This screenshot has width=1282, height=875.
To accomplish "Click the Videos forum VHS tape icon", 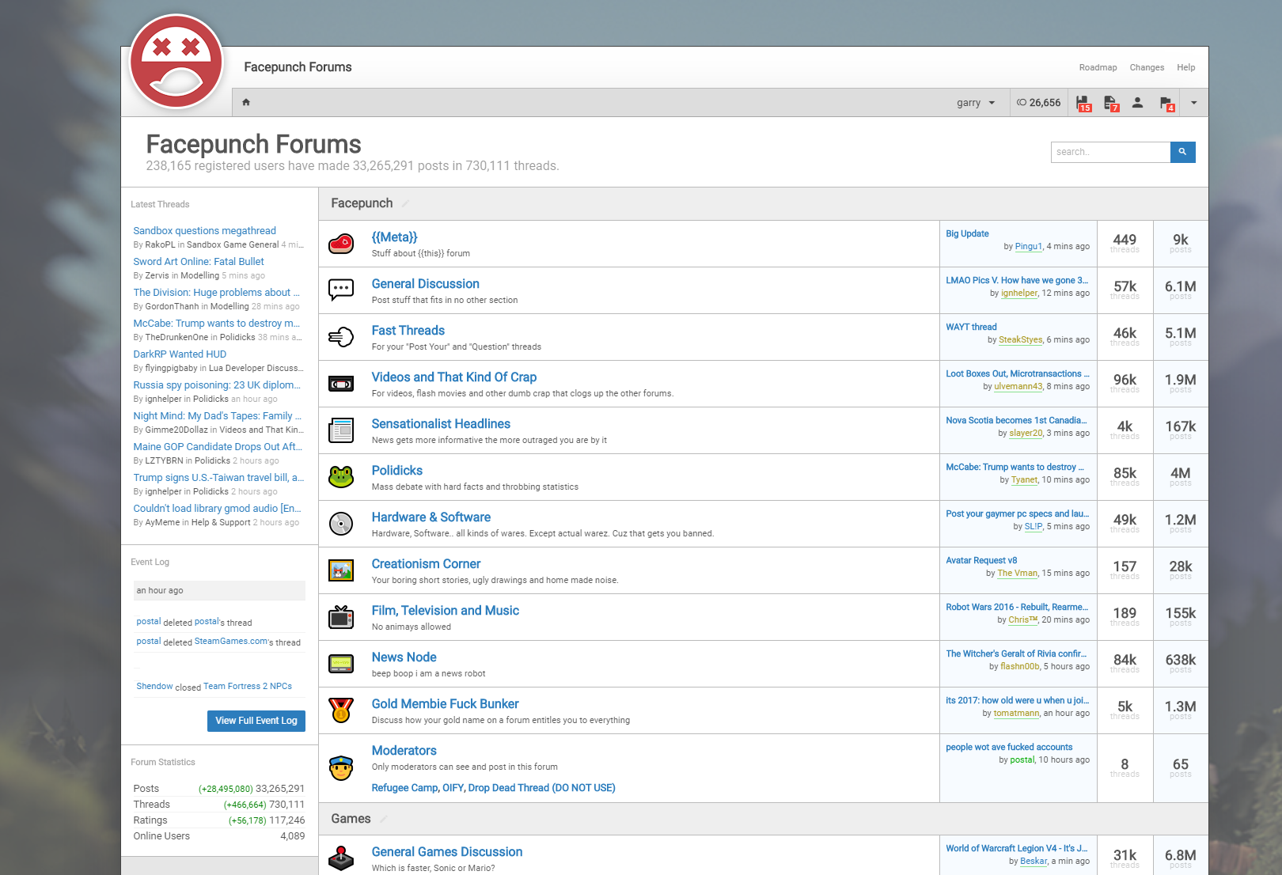I will (341, 384).
